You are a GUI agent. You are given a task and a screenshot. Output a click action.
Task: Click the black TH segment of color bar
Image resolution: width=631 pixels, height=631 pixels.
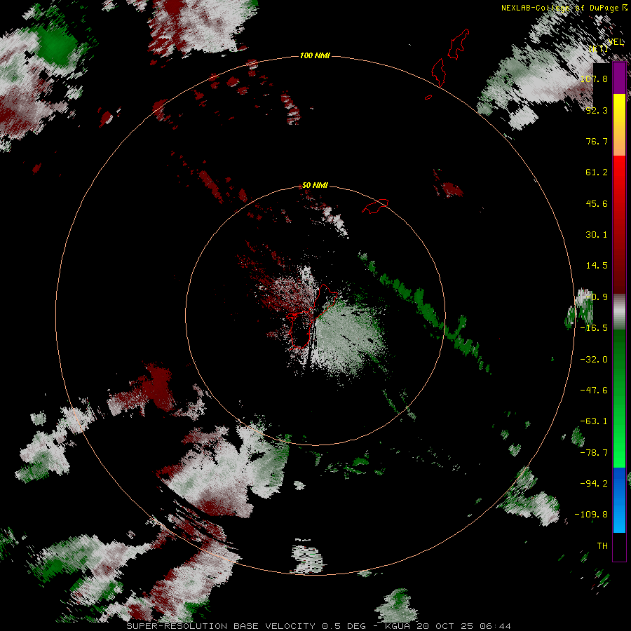click(x=619, y=546)
